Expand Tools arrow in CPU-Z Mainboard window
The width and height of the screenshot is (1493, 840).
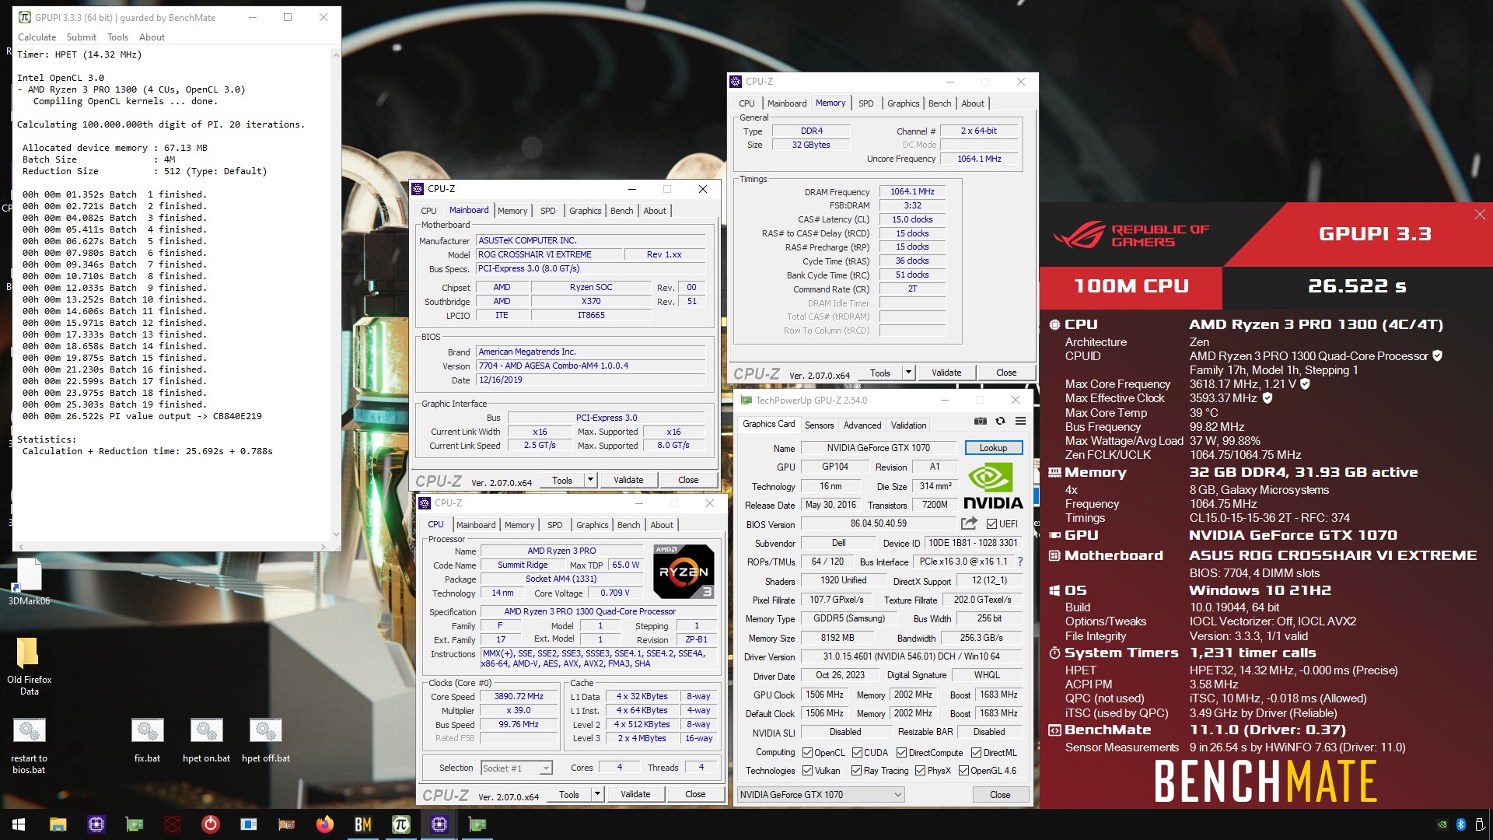[590, 480]
